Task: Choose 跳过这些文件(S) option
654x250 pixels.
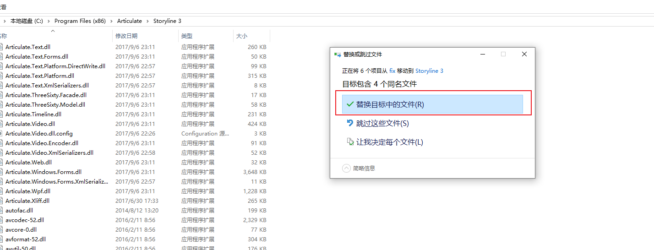Action: coord(382,123)
